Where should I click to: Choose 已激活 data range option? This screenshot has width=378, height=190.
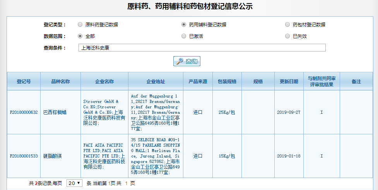point(184,36)
